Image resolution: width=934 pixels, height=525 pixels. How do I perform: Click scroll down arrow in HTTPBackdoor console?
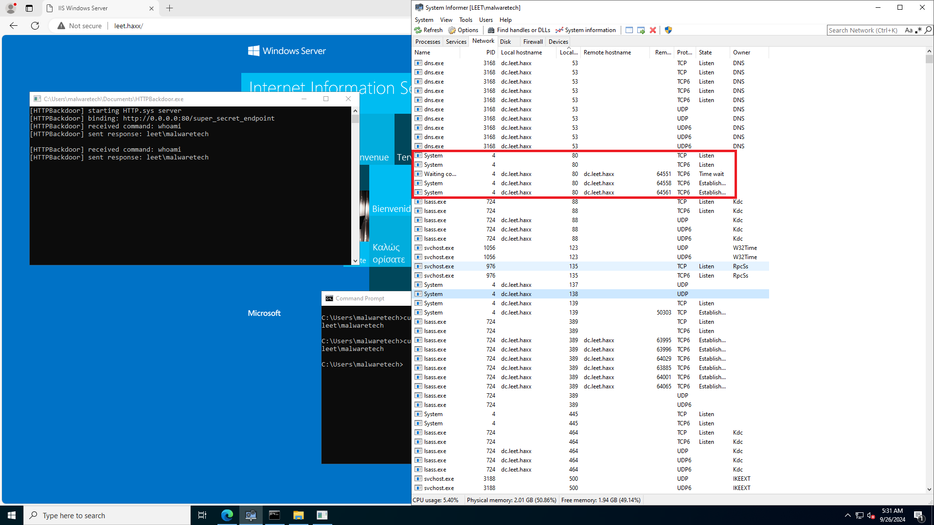pyautogui.click(x=355, y=261)
